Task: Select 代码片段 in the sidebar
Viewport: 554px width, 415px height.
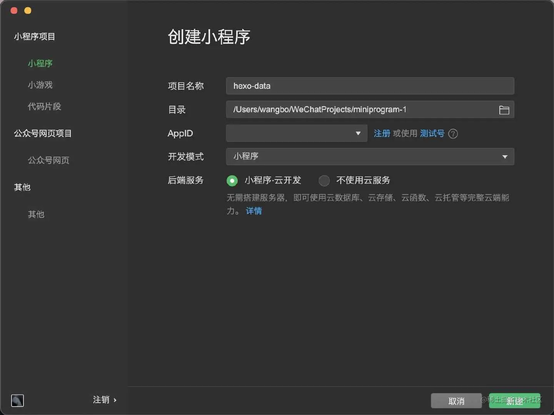Action: pyautogui.click(x=44, y=107)
